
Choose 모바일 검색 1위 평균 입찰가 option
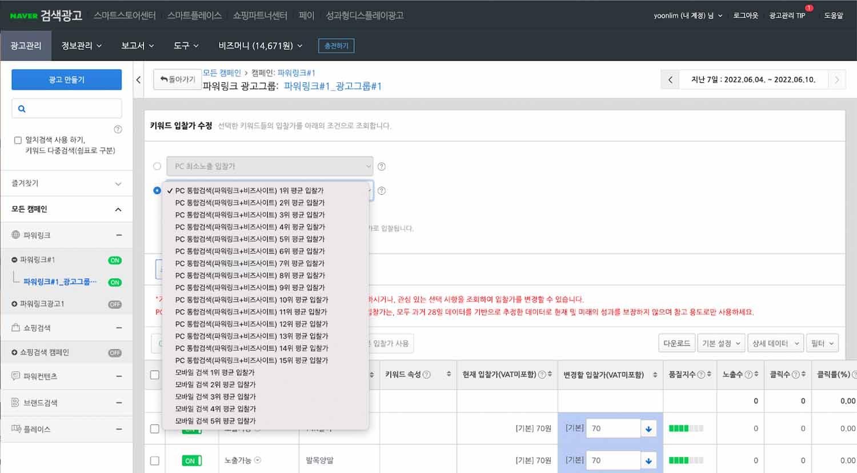[215, 372]
